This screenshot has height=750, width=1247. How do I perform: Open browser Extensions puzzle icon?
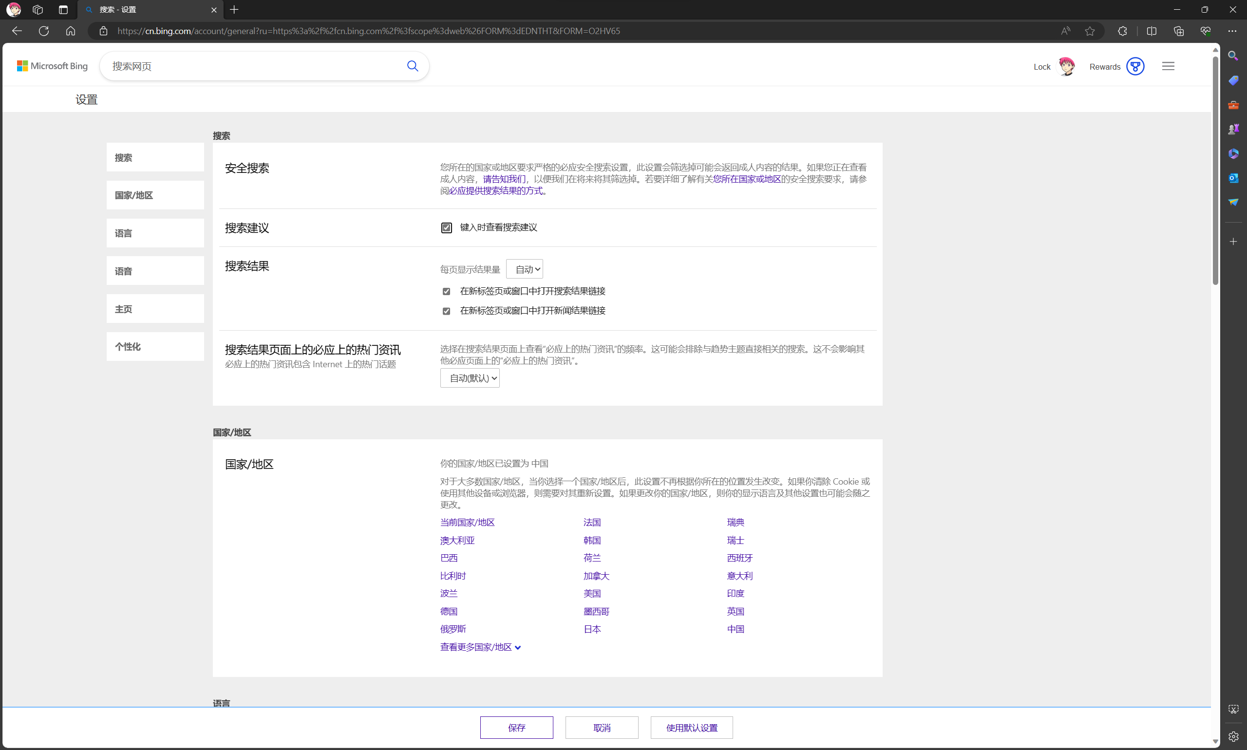point(1122,31)
